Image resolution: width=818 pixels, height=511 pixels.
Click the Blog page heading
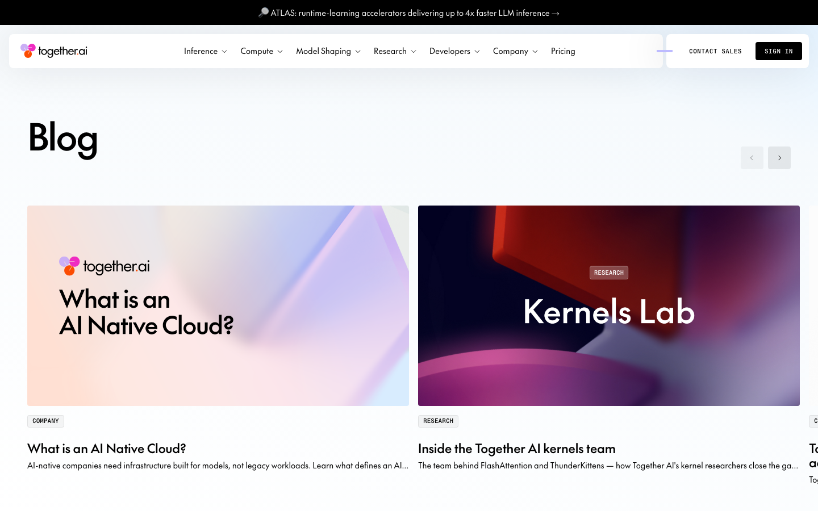(63, 138)
